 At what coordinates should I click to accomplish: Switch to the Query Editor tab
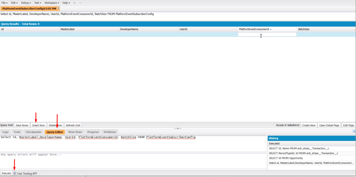pyautogui.click(x=55, y=132)
